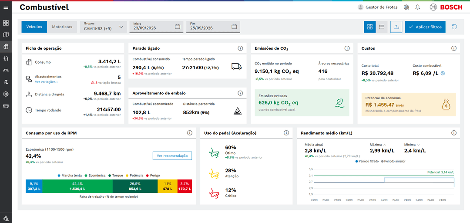Select the fuel sidebar icon
The width and height of the screenshot is (470, 223).
pos(6,47)
